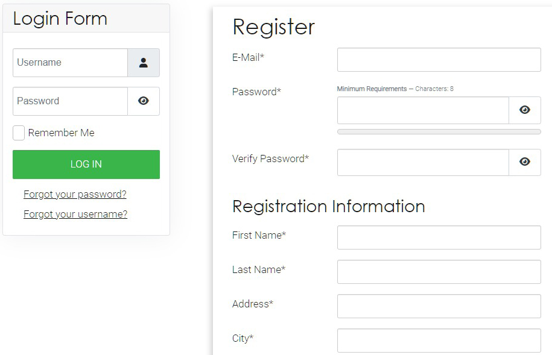This screenshot has height=355, width=552.
Task: Click into the login Password field
Action: tap(70, 101)
